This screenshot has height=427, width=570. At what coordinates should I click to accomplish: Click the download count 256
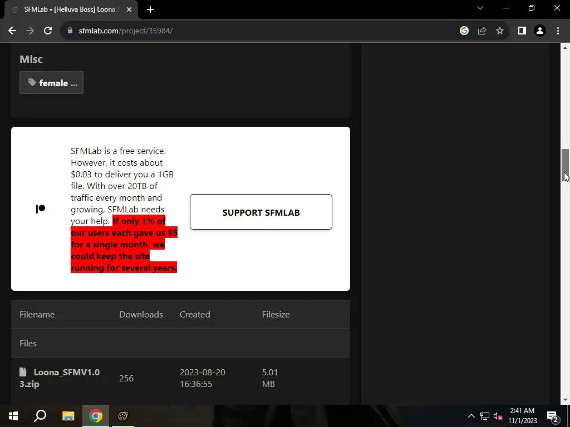point(126,378)
